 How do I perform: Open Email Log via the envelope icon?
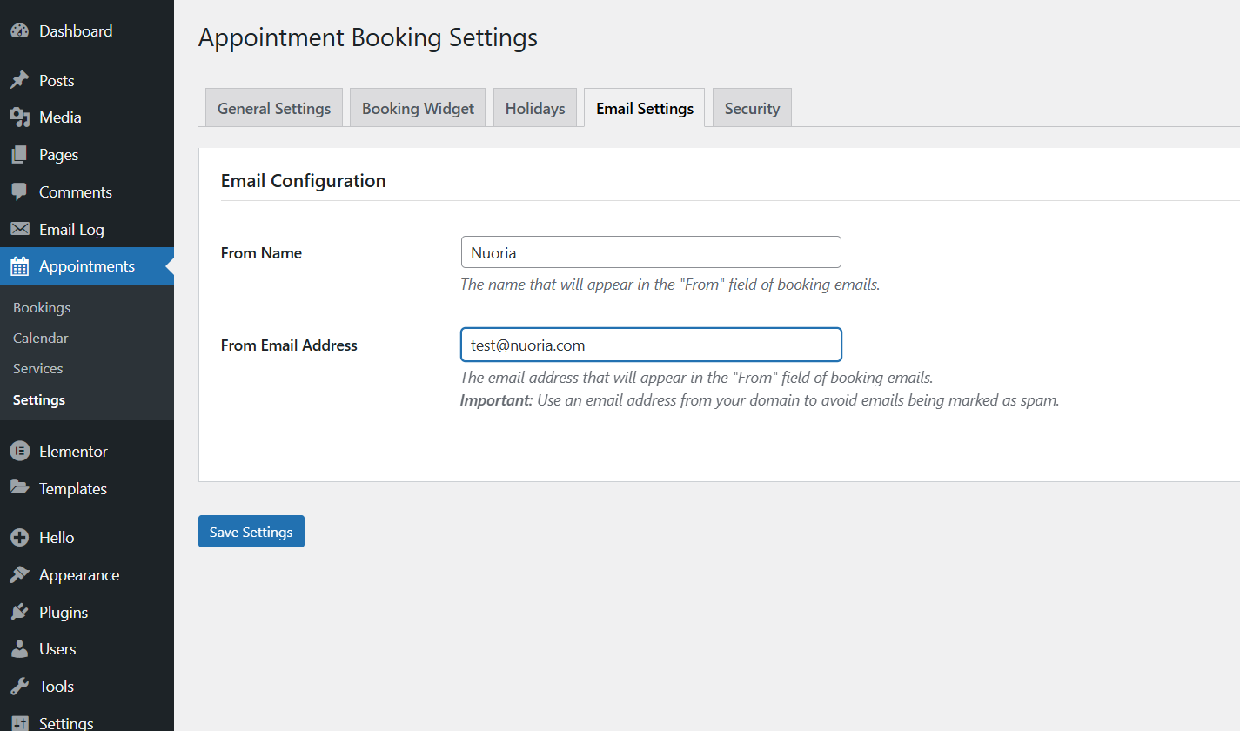19,228
